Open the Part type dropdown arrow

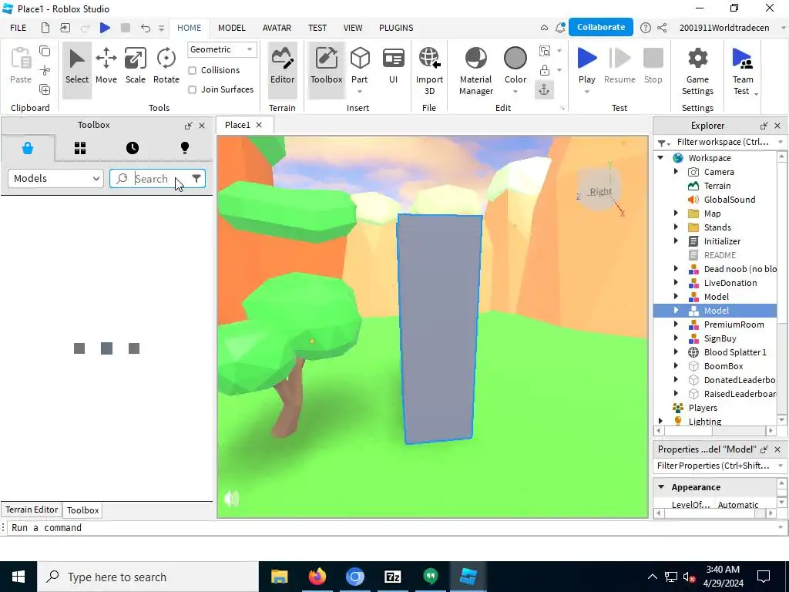coord(360,92)
